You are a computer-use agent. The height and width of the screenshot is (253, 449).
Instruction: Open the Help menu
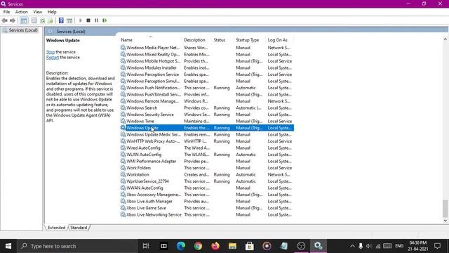[x=52, y=12]
